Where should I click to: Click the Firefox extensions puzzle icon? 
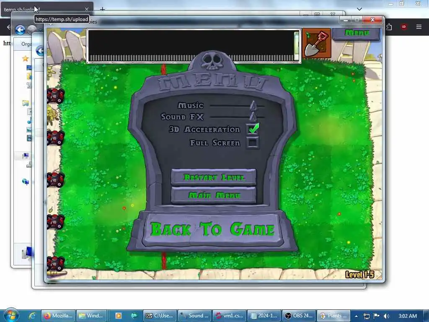pyautogui.click(x=389, y=26)
